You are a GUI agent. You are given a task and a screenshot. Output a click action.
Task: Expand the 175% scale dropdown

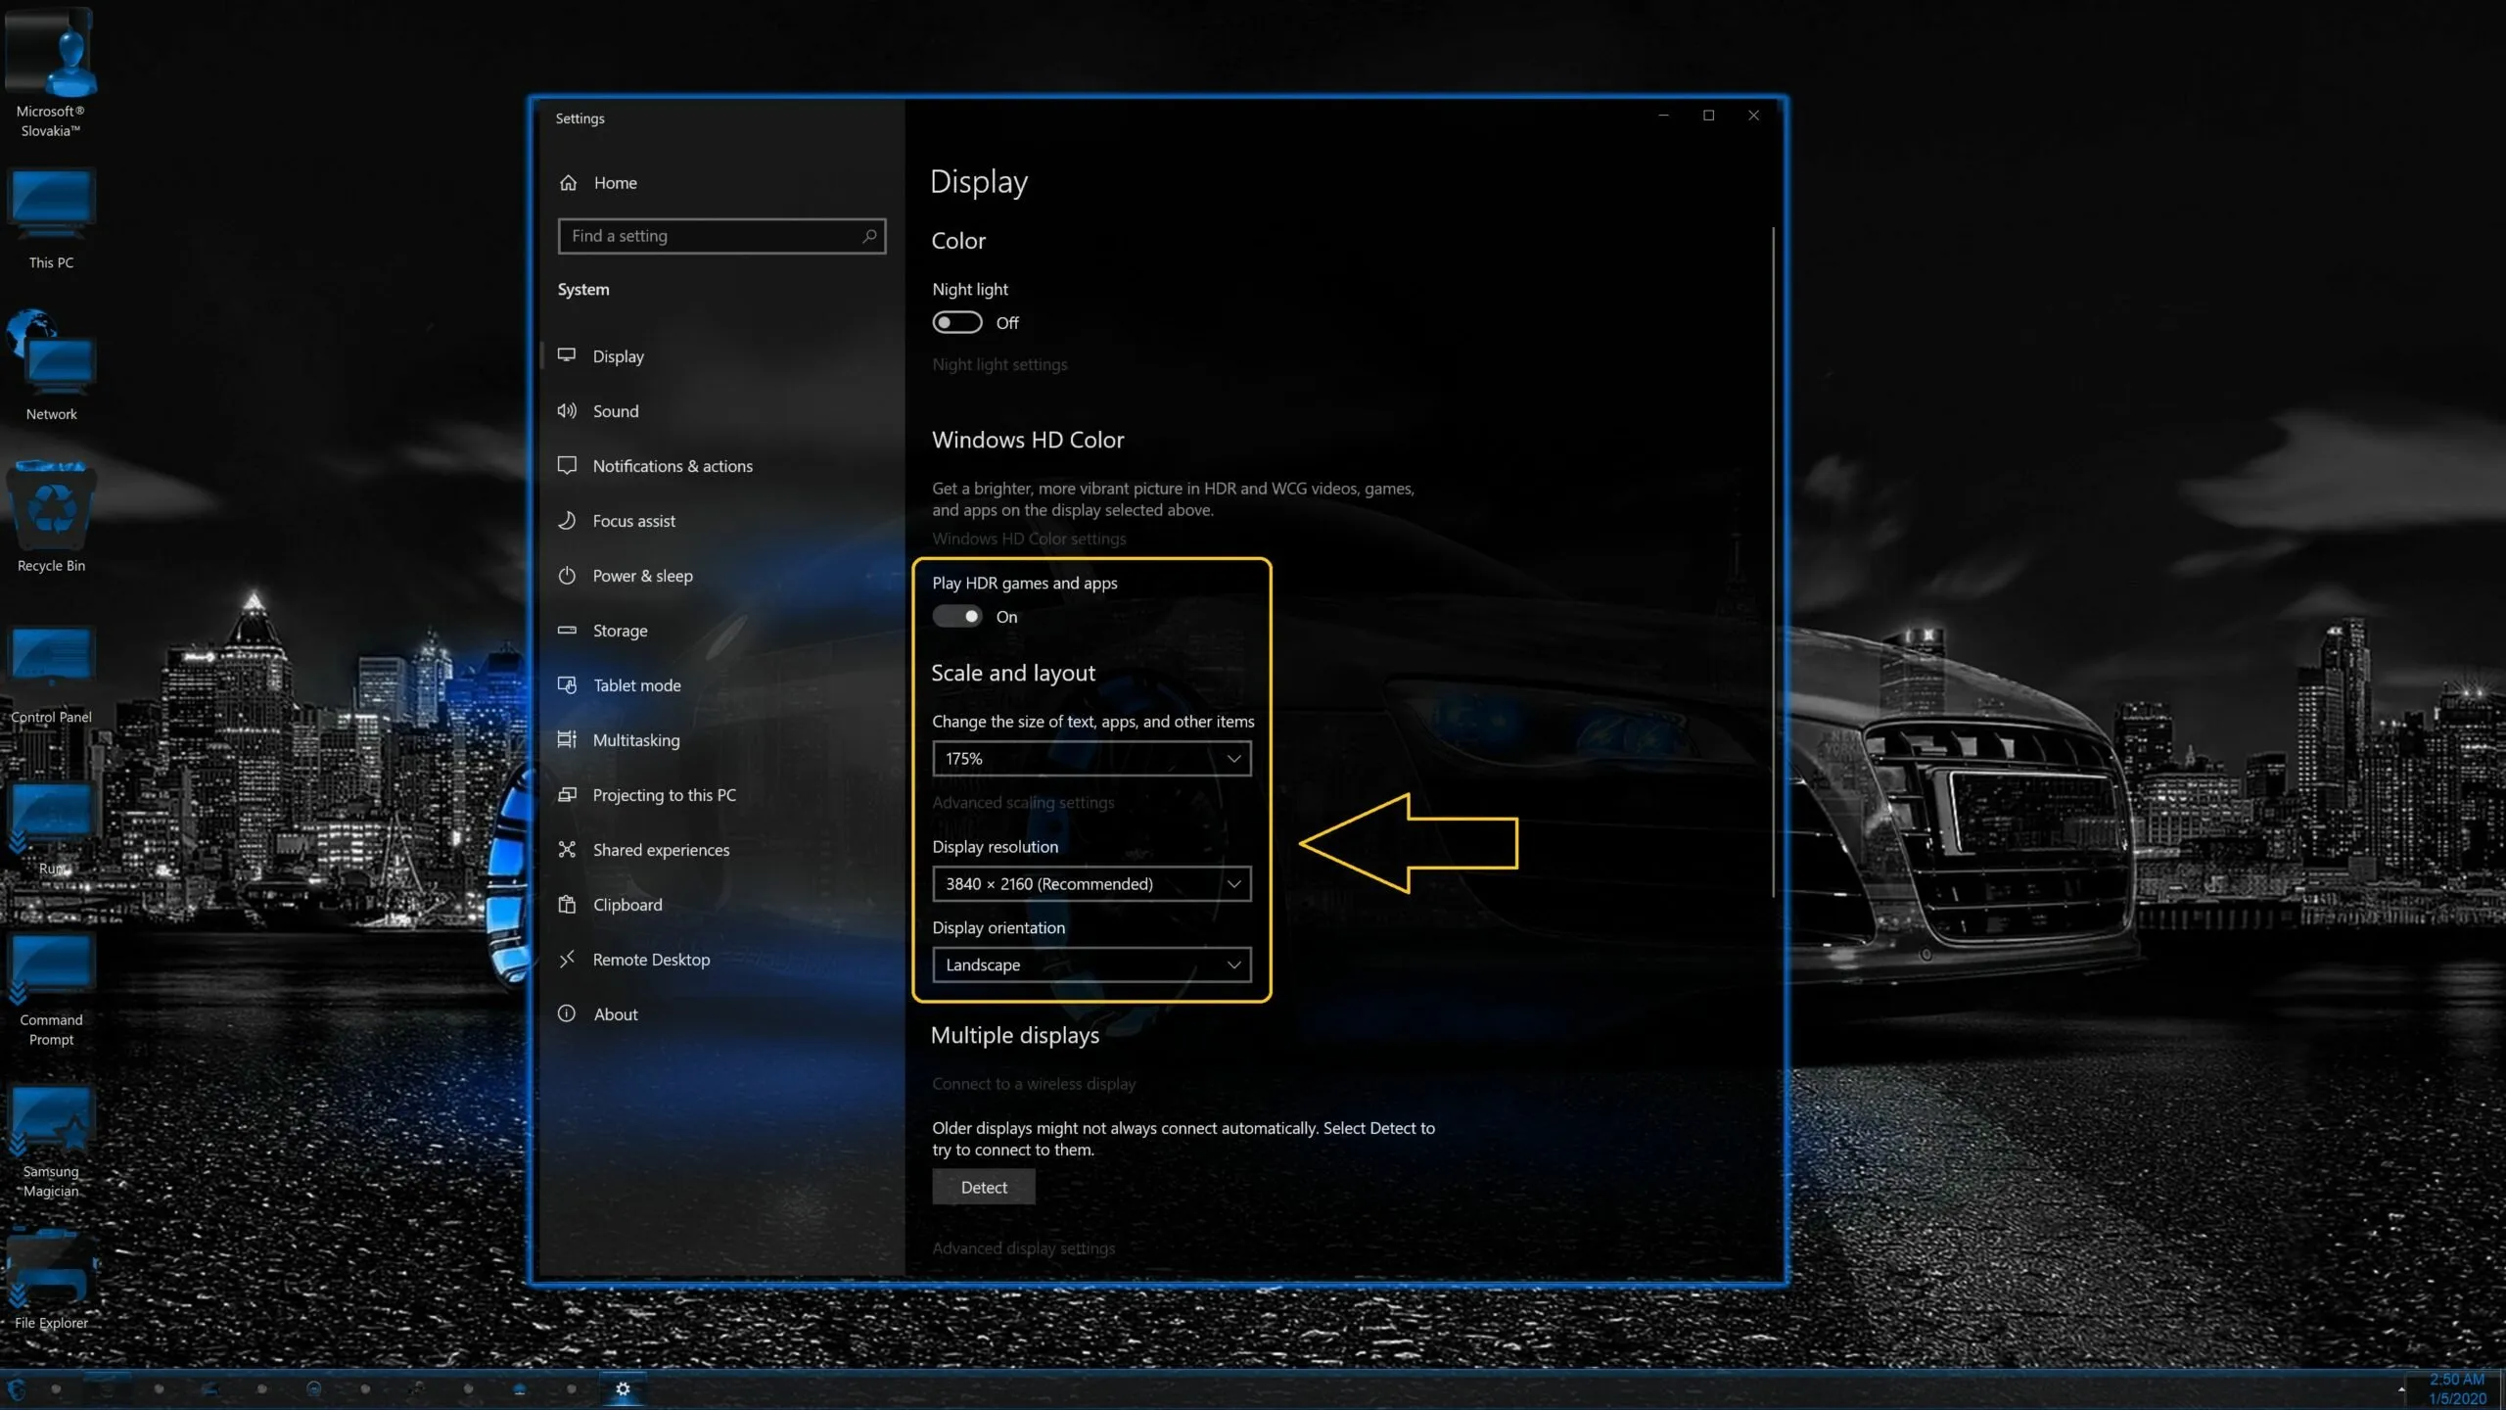click(1091, 759)
